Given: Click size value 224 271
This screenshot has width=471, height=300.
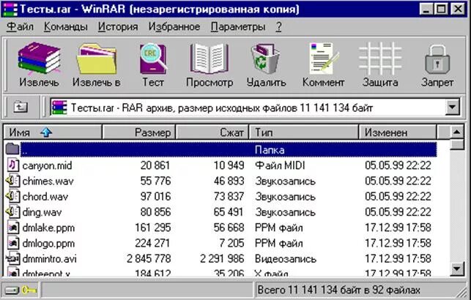Looking at the screenshot, I should pyautogui.click(x=152, y=243).
